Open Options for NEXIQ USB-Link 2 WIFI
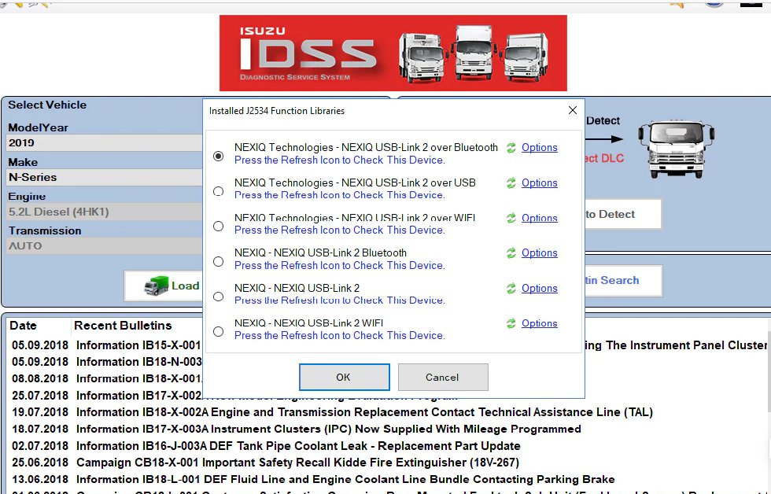771x494 pixels. tap(540, 323)
